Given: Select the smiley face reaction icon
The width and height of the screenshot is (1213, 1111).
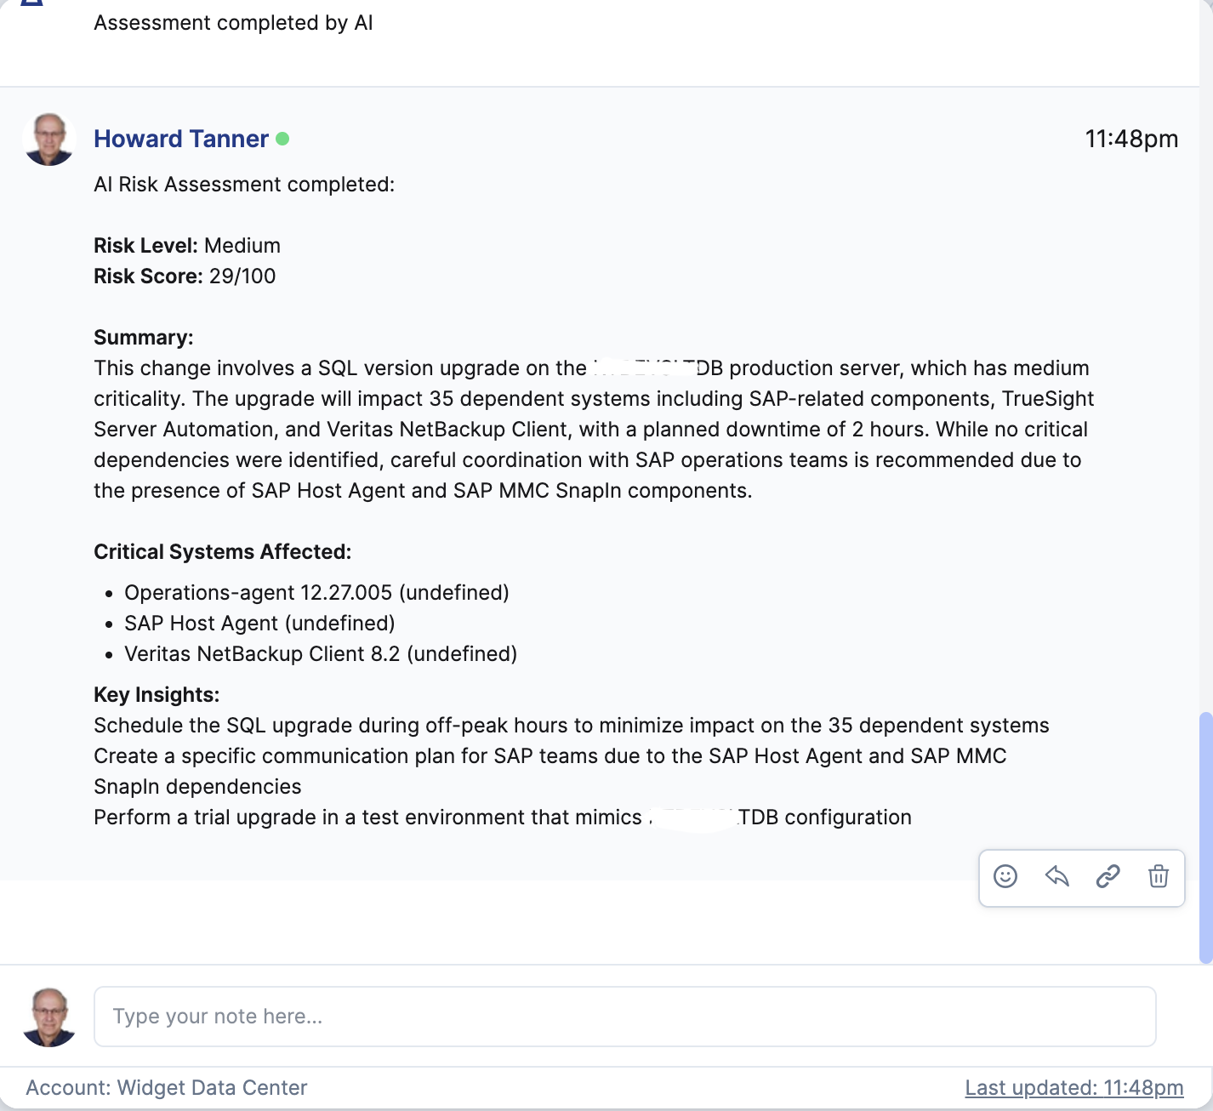Looking at the screenshot, I should tap(1006, 877).
